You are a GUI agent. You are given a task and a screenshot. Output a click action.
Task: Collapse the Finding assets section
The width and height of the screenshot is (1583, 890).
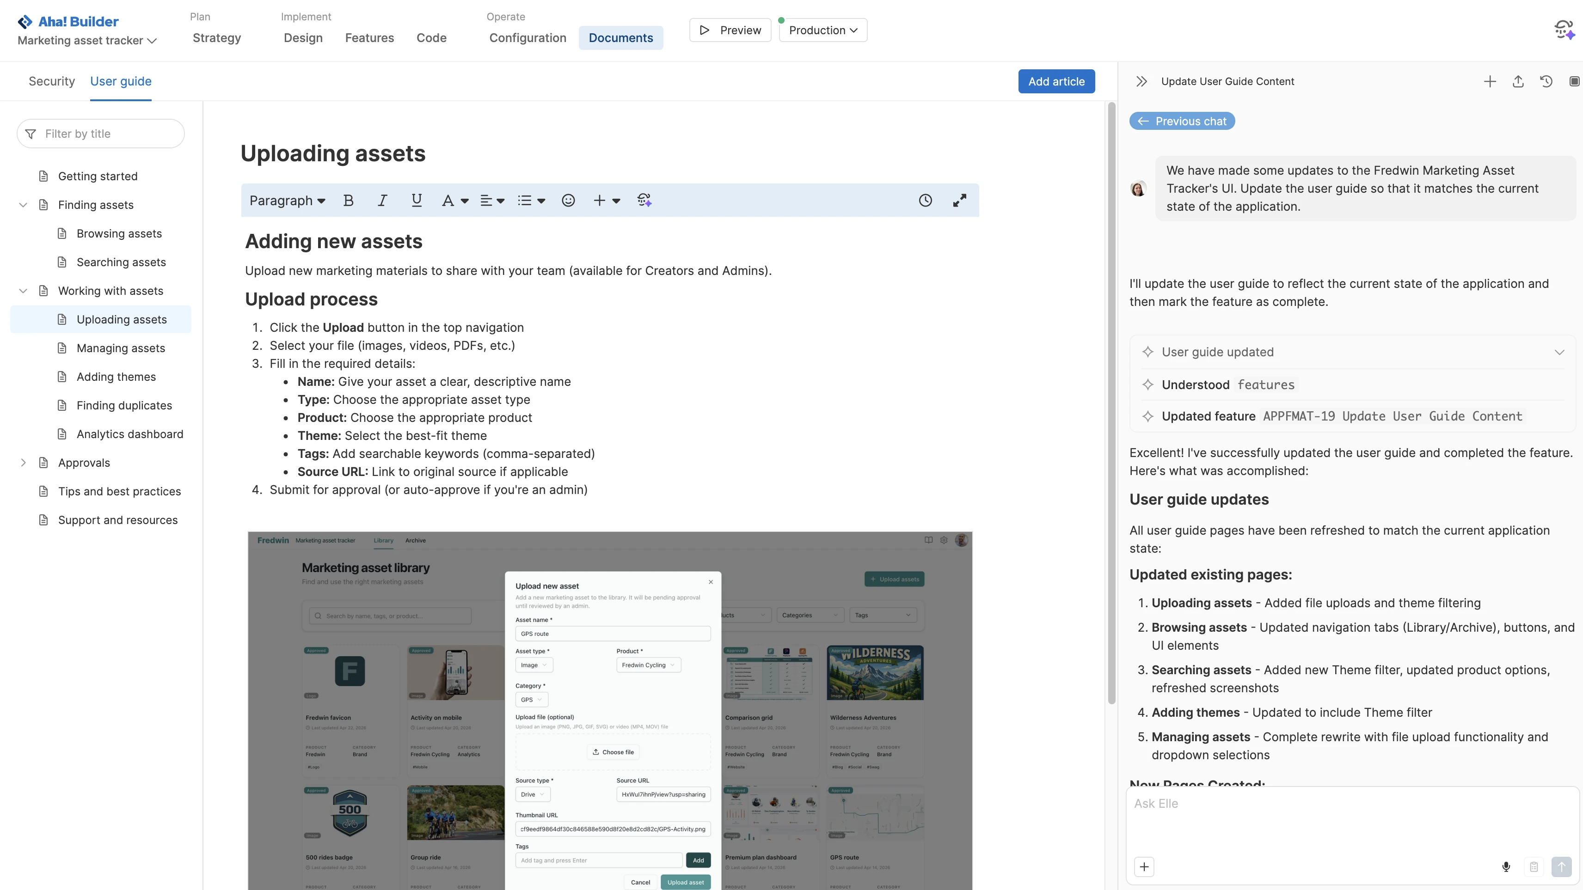tap(24, 205)
